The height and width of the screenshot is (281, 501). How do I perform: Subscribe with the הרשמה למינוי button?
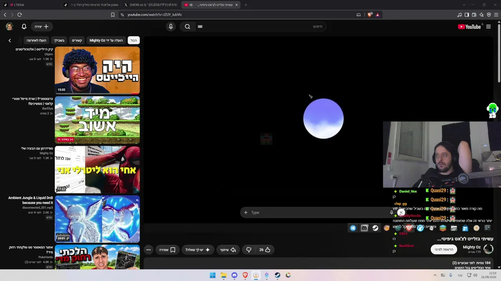coord(444,249)
